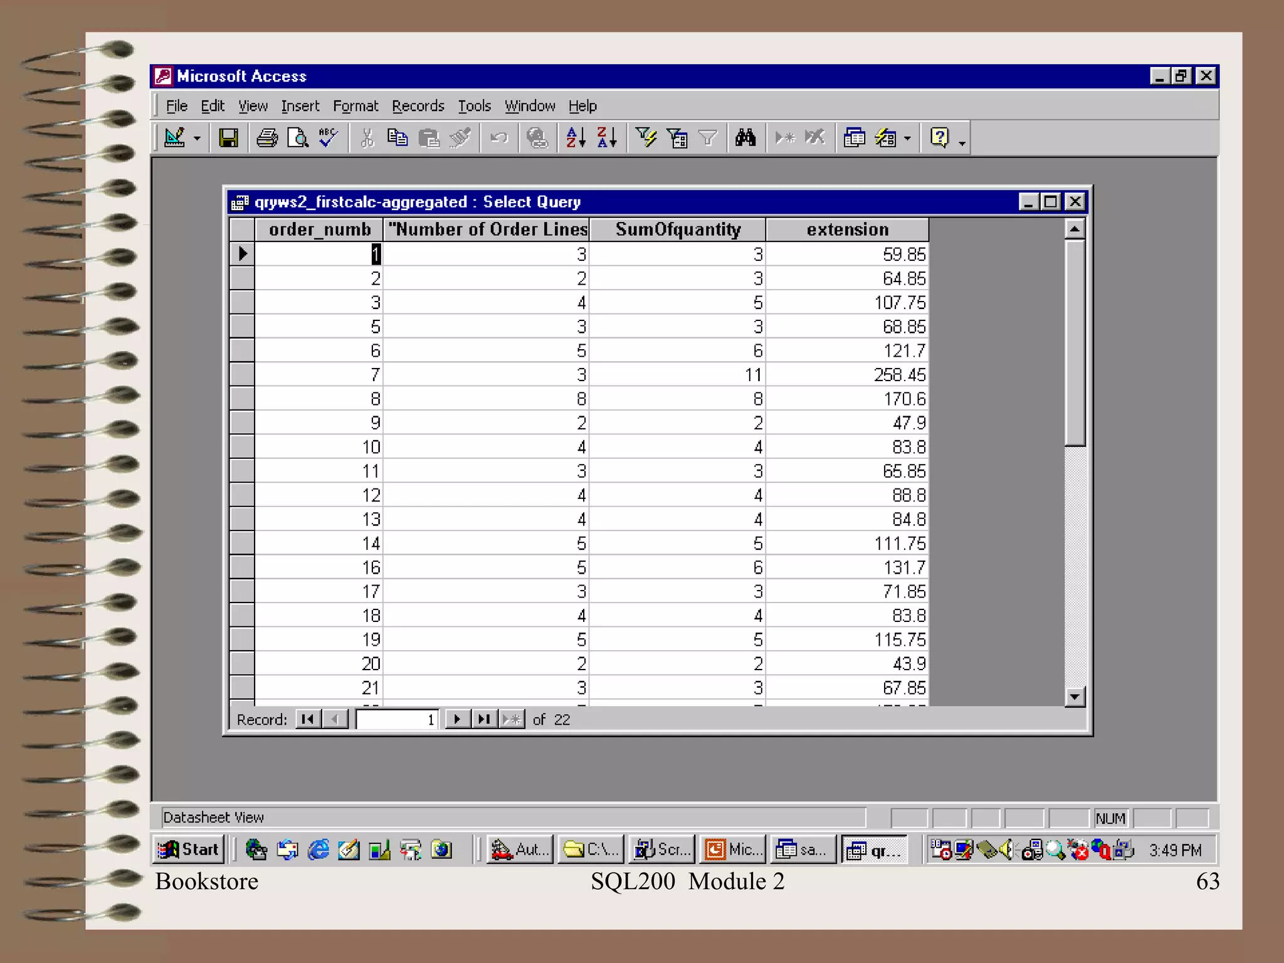Click the Print icon
Screen dimensions: 1284x963
tap(267, 138)
